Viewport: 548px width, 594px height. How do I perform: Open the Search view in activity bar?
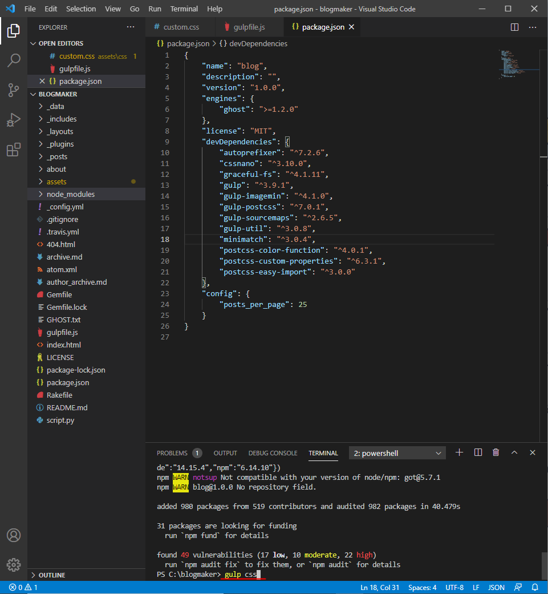[14, 60]
